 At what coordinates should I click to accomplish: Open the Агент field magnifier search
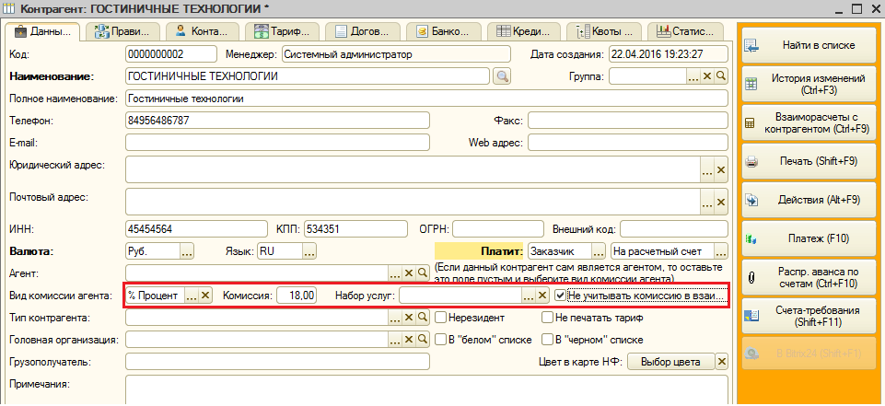click(x=423, y=273)
